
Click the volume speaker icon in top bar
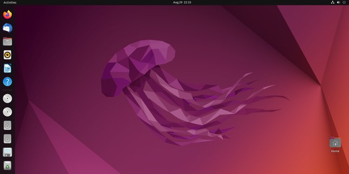tap(338, 2)
